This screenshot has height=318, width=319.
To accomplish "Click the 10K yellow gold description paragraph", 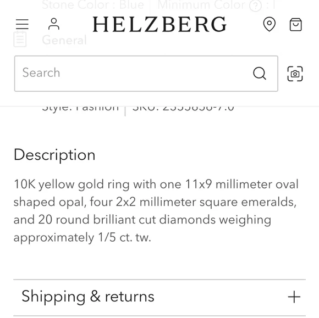I will pos(156,211).
